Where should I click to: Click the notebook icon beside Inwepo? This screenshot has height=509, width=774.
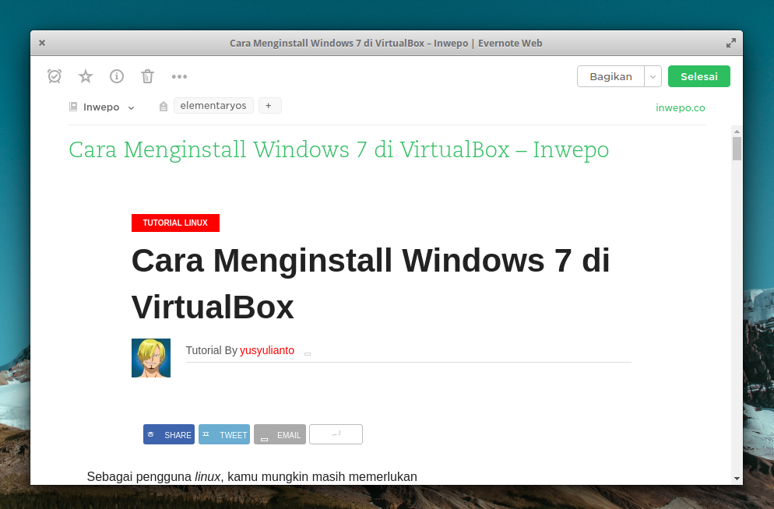tap(73, 107)
